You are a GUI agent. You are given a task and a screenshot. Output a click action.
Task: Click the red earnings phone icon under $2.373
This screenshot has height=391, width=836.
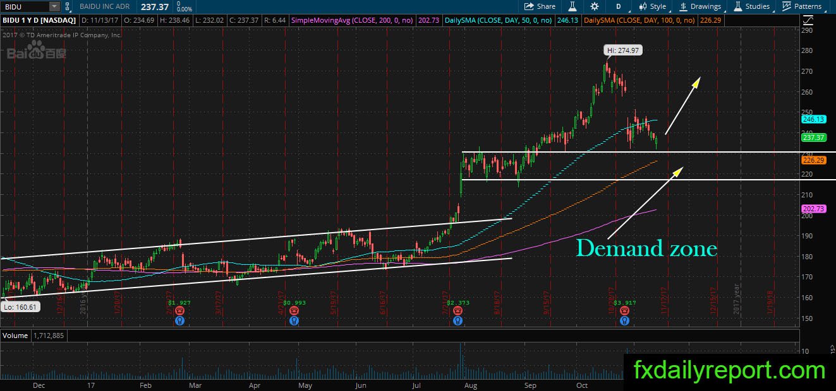(457, 311)
